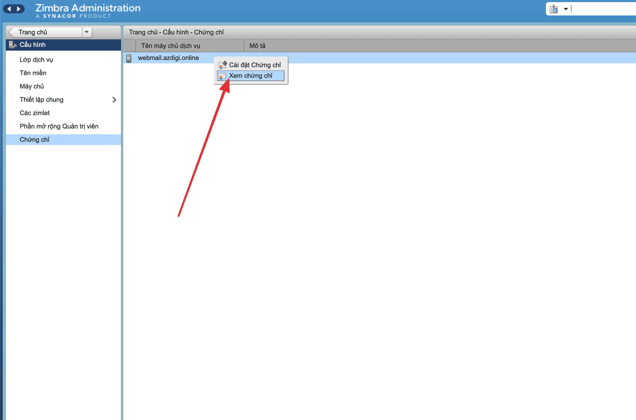
Task: Click the Cấu hình configuration icon
Action: (12, 45)
